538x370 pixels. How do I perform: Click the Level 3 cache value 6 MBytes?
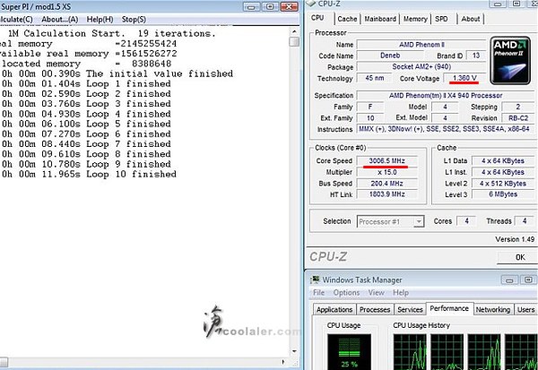tap(503, 194)
